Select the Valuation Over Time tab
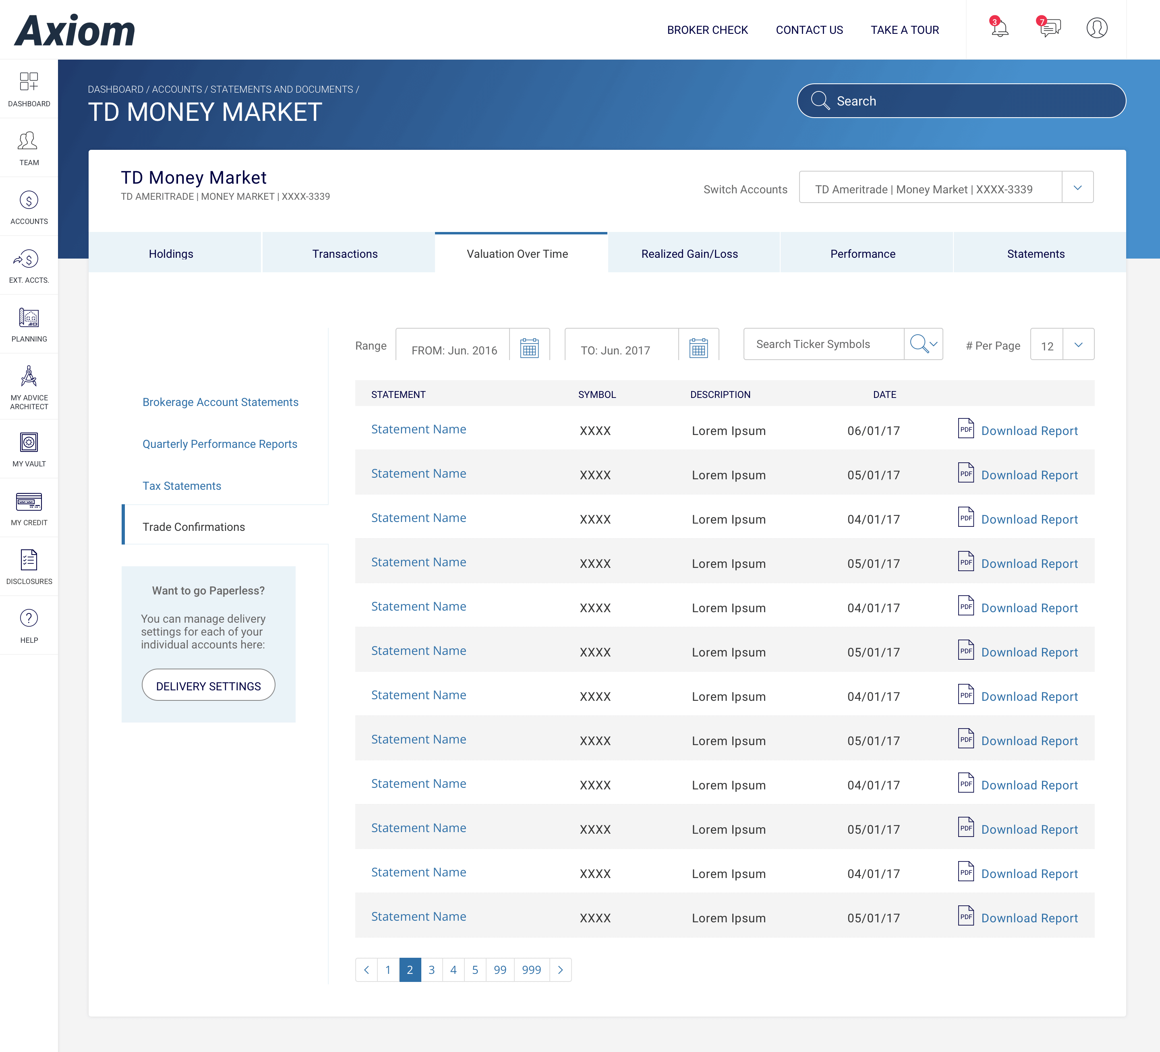1160x1052 pixels. pyautogui.click(x=521, y=253)
